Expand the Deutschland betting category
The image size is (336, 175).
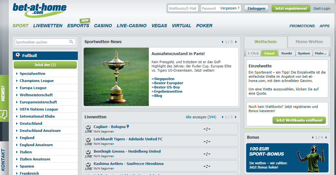31,123
